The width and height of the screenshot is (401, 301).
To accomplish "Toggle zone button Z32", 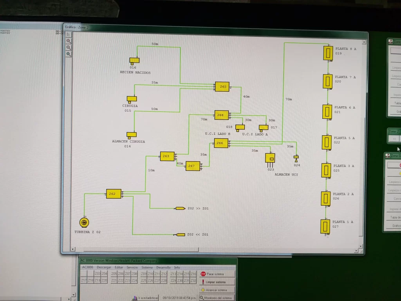I will 193,281.
